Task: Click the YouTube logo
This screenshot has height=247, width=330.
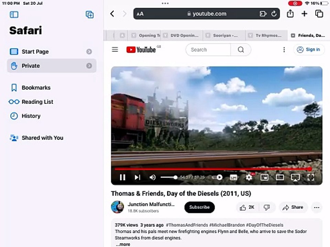Action: 141,49
